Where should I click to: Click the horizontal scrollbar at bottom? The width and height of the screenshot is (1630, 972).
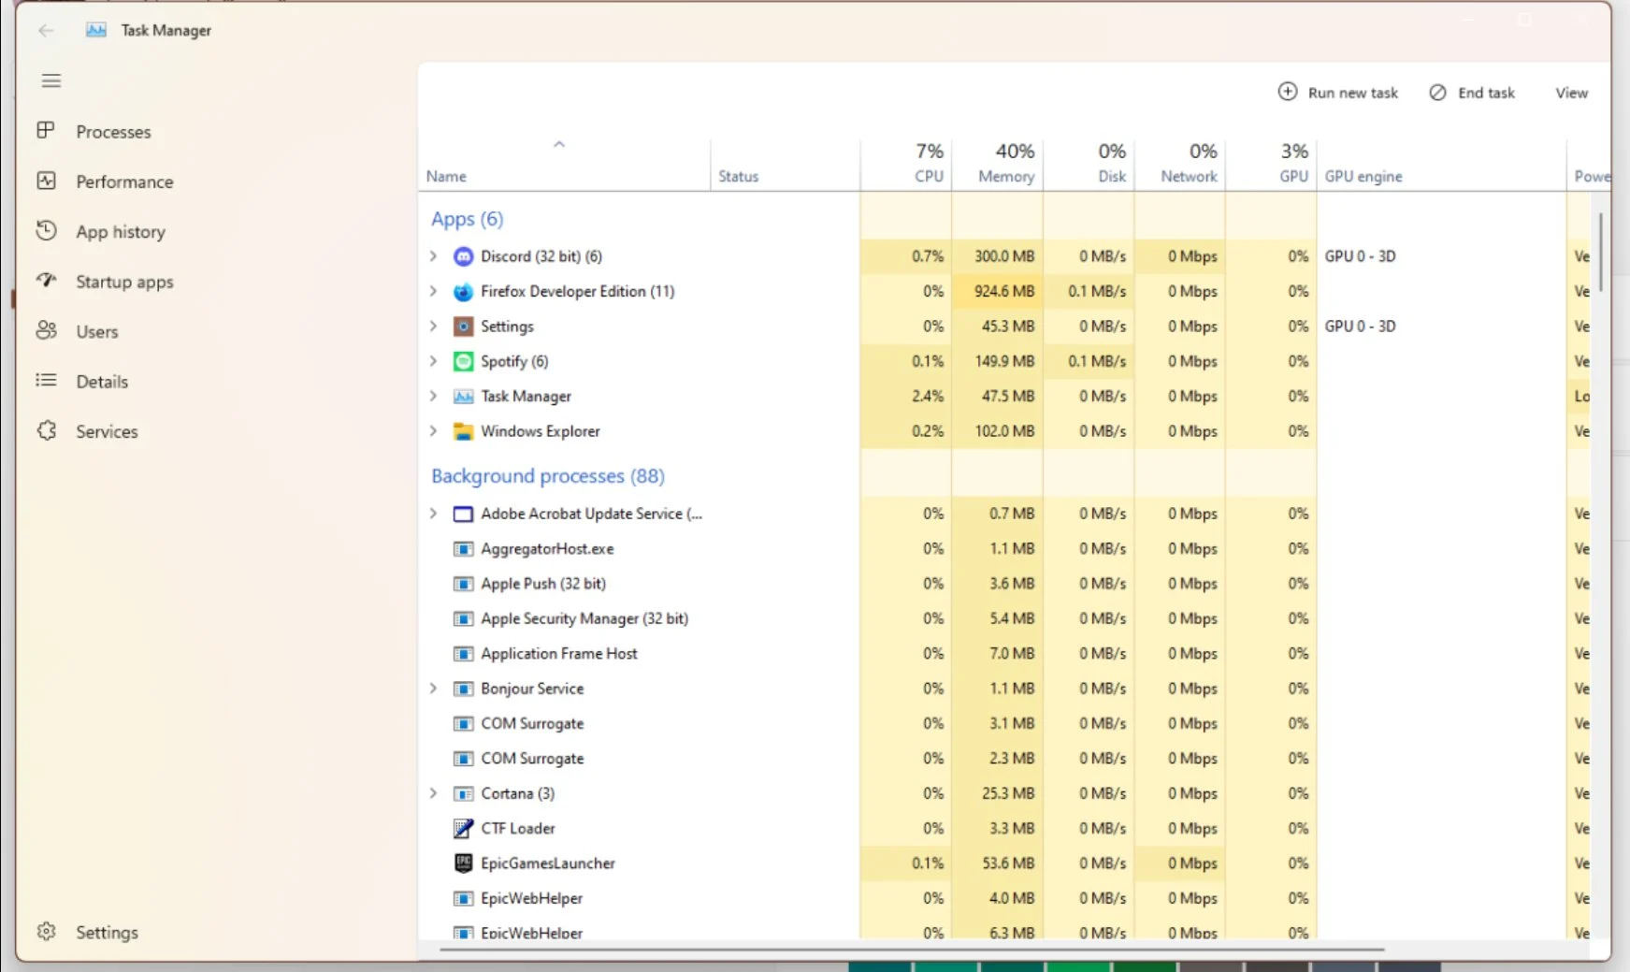coord(912,949)
